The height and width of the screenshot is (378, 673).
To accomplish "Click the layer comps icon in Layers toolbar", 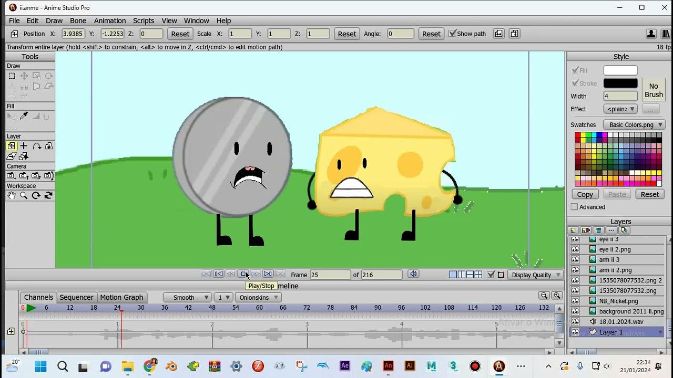I will (624, 230).
